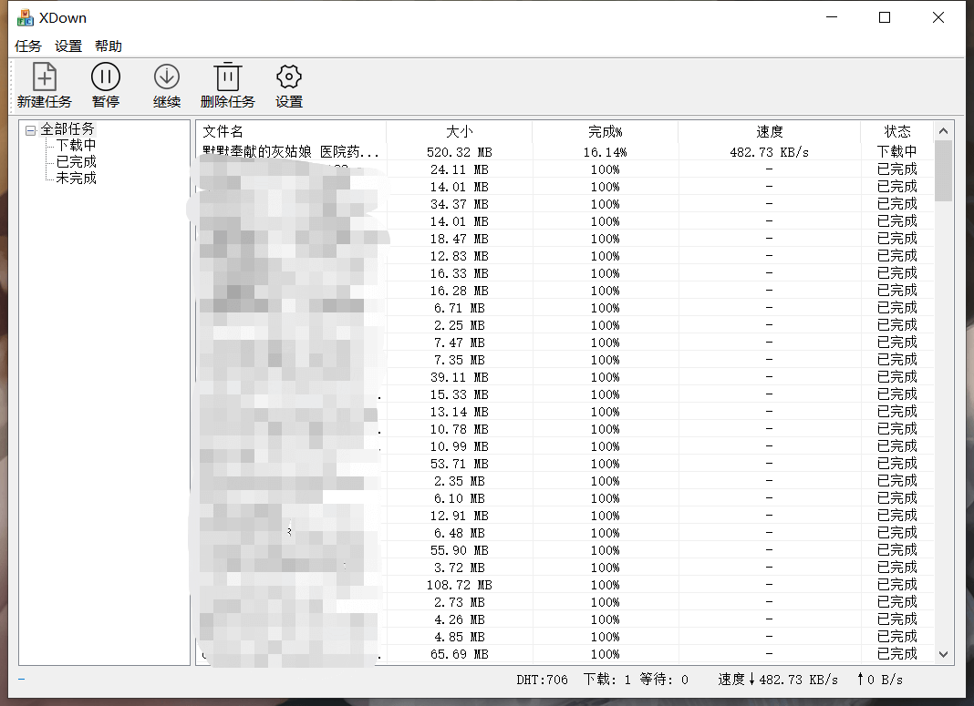Click the 删除任务 trash icon

click(x=227, y=77)
